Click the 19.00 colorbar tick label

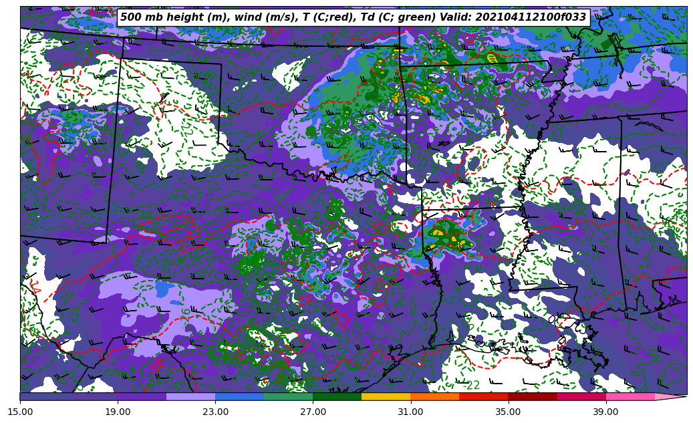(x=118, y=412)
